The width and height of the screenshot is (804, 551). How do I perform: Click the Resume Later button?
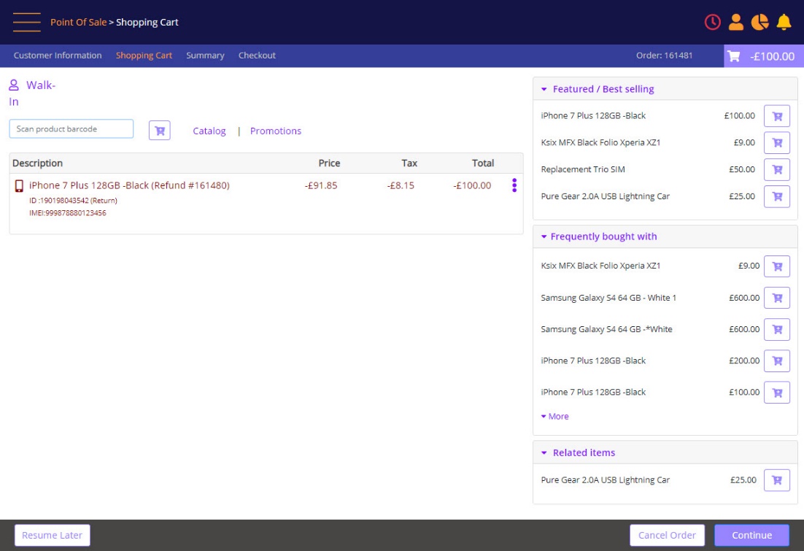(x=53, y=535)
